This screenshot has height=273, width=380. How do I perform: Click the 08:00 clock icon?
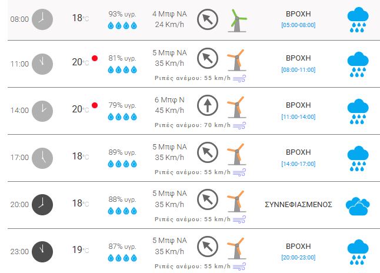coord(42,19)
